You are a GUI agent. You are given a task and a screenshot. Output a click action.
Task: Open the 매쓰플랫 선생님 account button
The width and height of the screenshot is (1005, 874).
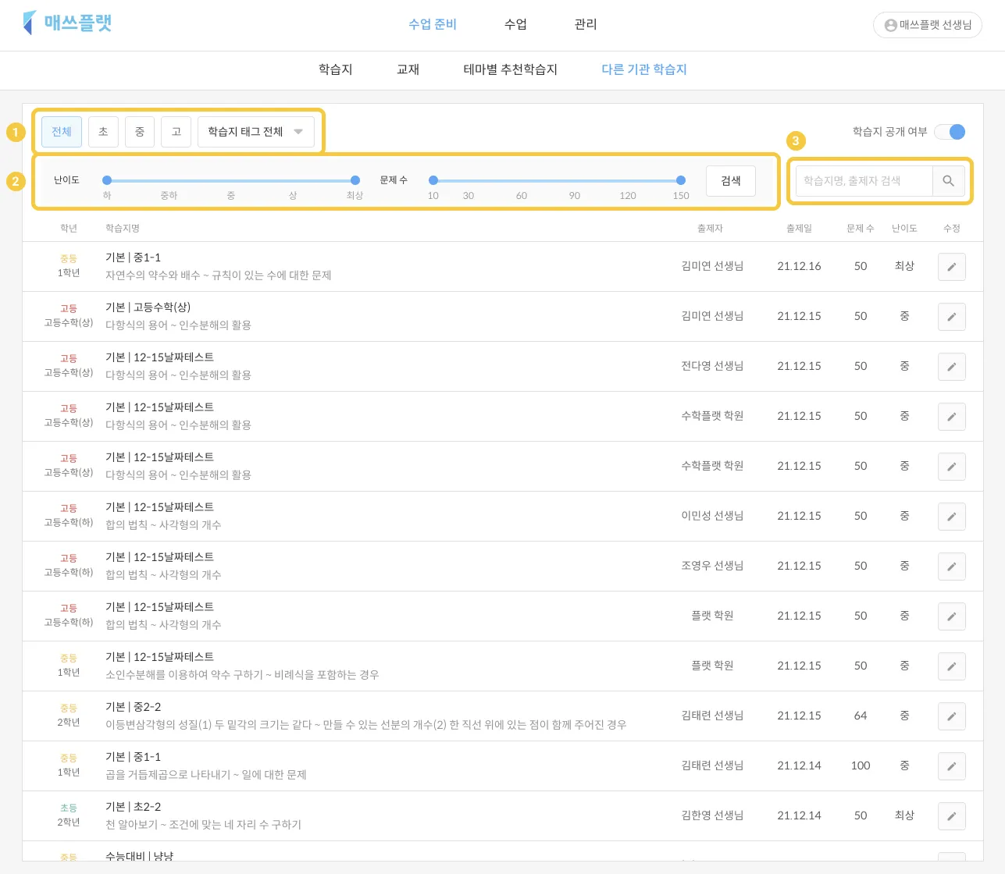coord(928,25)
